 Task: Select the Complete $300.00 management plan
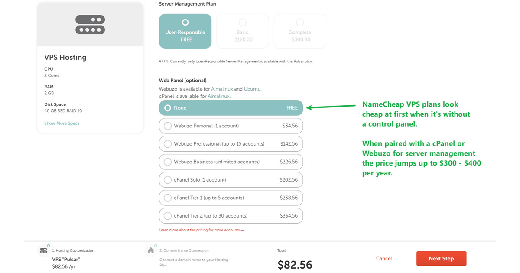(x=299, y=31)
